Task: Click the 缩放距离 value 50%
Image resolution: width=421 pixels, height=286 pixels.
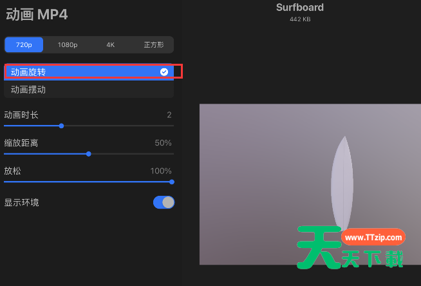Action: pos(163,143)
